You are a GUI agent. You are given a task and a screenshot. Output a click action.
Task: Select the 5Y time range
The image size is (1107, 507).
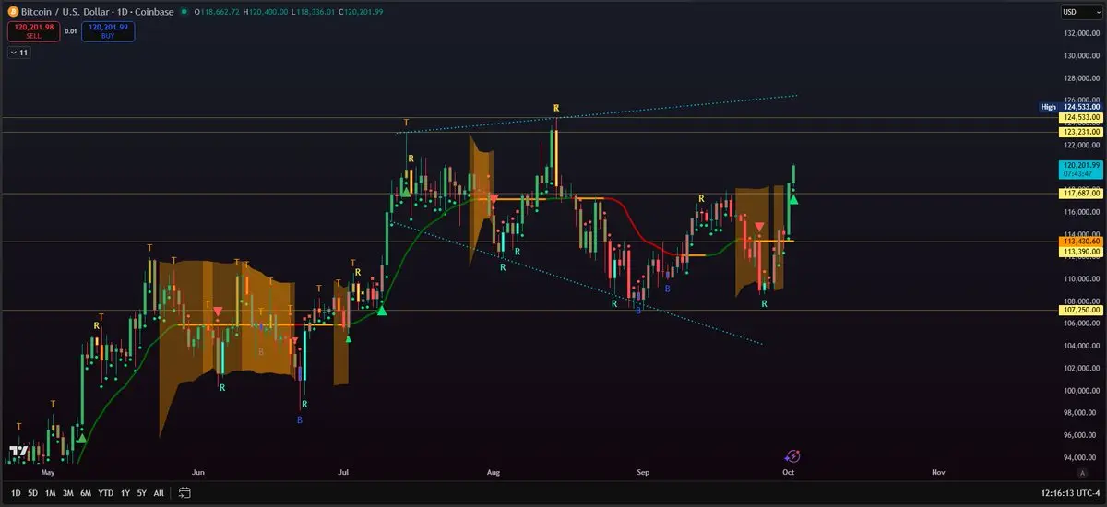(141, 493)
